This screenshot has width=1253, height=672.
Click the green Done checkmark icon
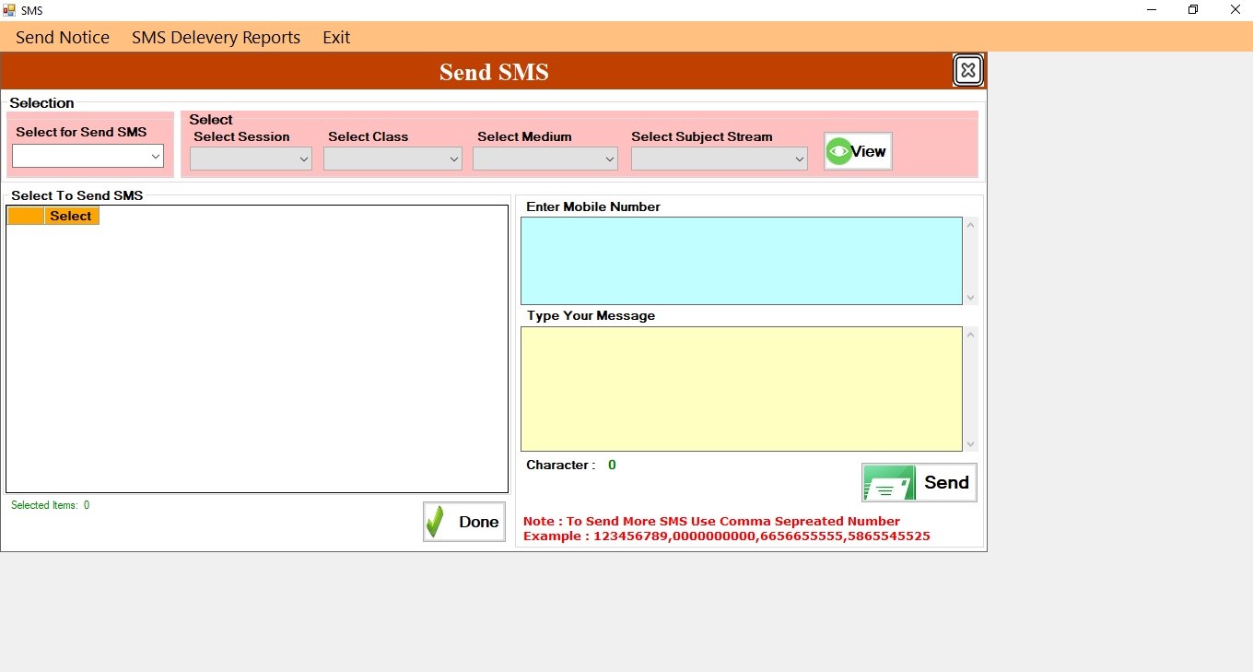(437, 521)
